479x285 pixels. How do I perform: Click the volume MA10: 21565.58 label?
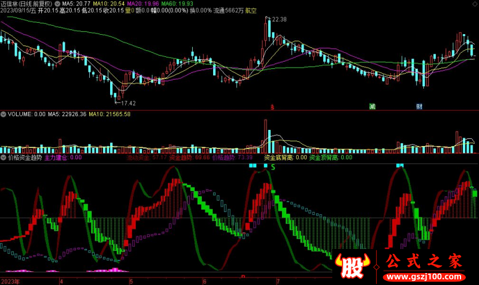(110, 114)
